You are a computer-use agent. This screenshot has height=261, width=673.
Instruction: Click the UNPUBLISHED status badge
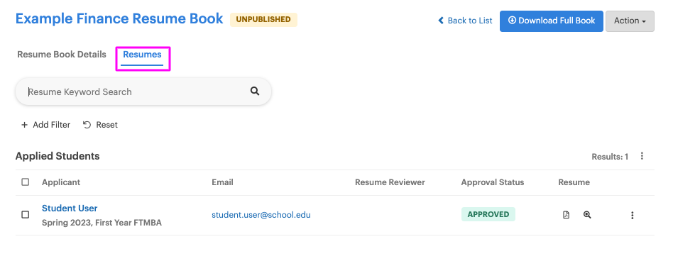coord(263,20)
